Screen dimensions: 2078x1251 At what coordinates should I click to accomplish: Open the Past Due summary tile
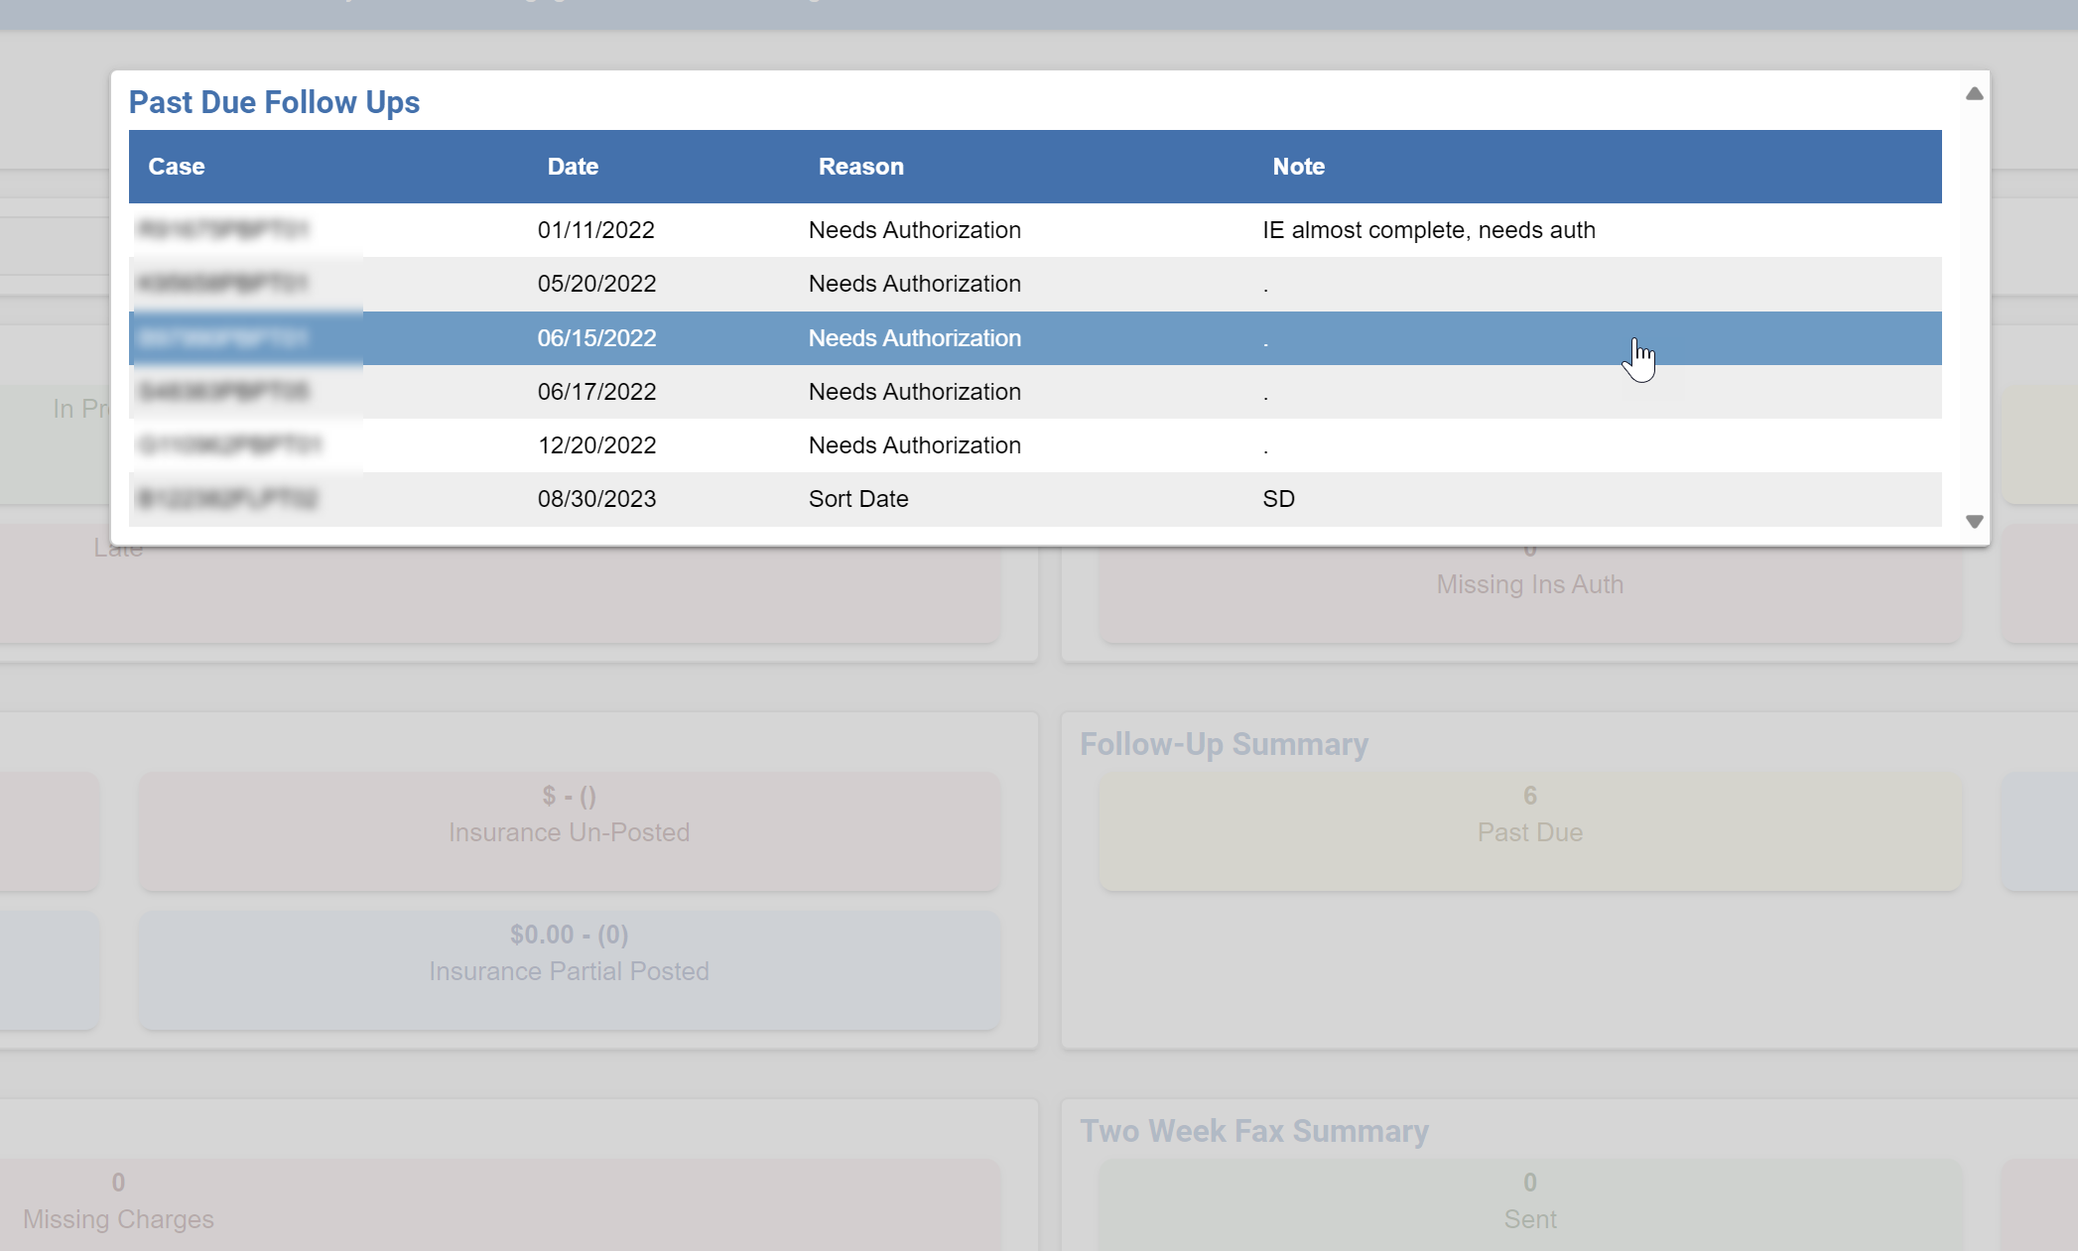point(1528,831)
